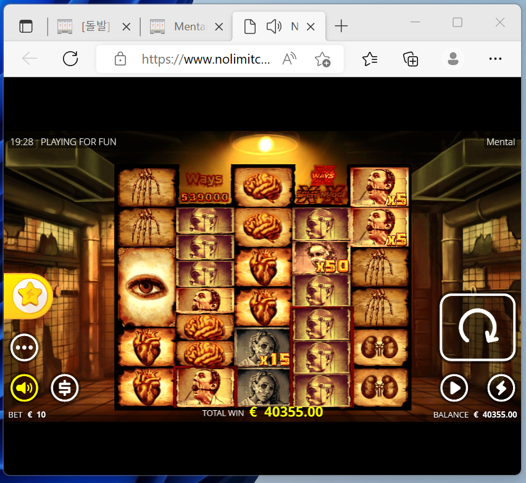Image resolution: width=526 pixels, height=483 pixels.
Task: Start autoplay with the play icon
Action: (x=454, y=388)
